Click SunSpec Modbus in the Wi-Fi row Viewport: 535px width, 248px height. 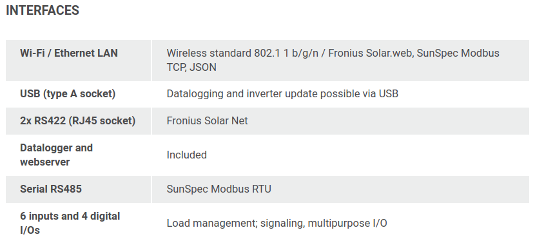point(458,53)
